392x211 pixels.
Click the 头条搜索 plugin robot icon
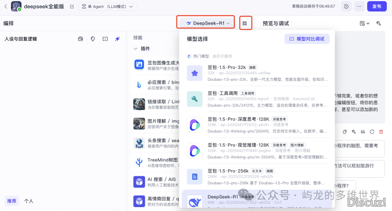[139, 143]
